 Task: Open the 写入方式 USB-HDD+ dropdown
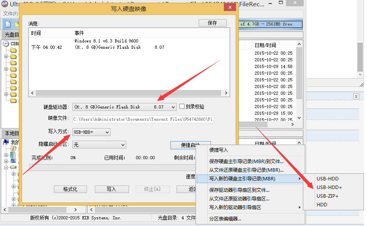pos(107,132)
